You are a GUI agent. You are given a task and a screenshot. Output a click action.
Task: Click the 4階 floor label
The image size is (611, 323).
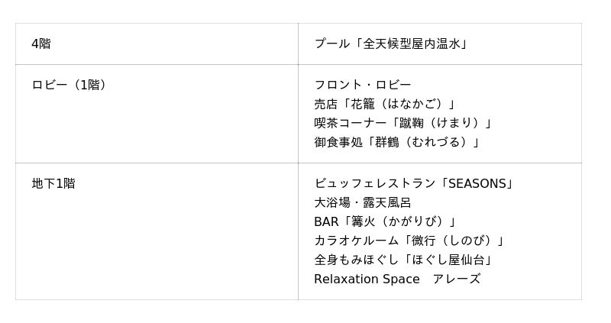click(41, 44)
